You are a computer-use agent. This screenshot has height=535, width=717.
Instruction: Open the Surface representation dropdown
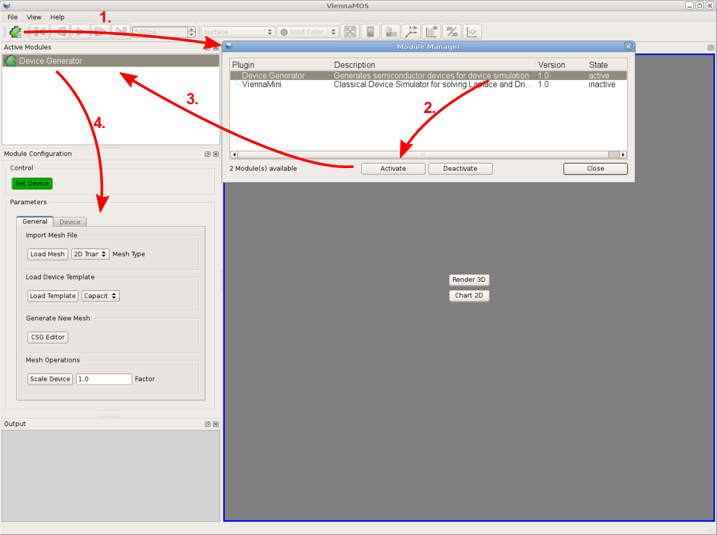238,32
